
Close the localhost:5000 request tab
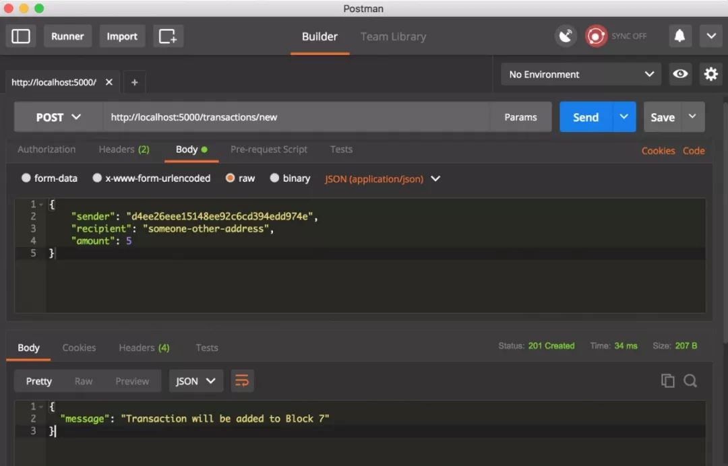[x=109, y=82]
